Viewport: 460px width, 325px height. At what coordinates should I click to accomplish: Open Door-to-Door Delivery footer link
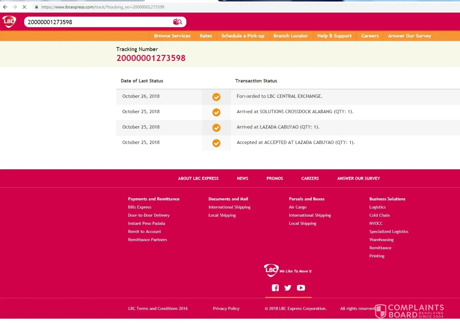[x=149, y=215]
